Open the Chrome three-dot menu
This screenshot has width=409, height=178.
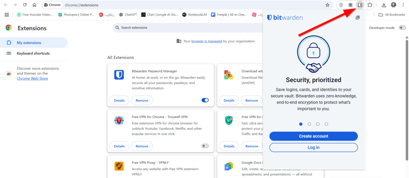(x=403, y=5)
